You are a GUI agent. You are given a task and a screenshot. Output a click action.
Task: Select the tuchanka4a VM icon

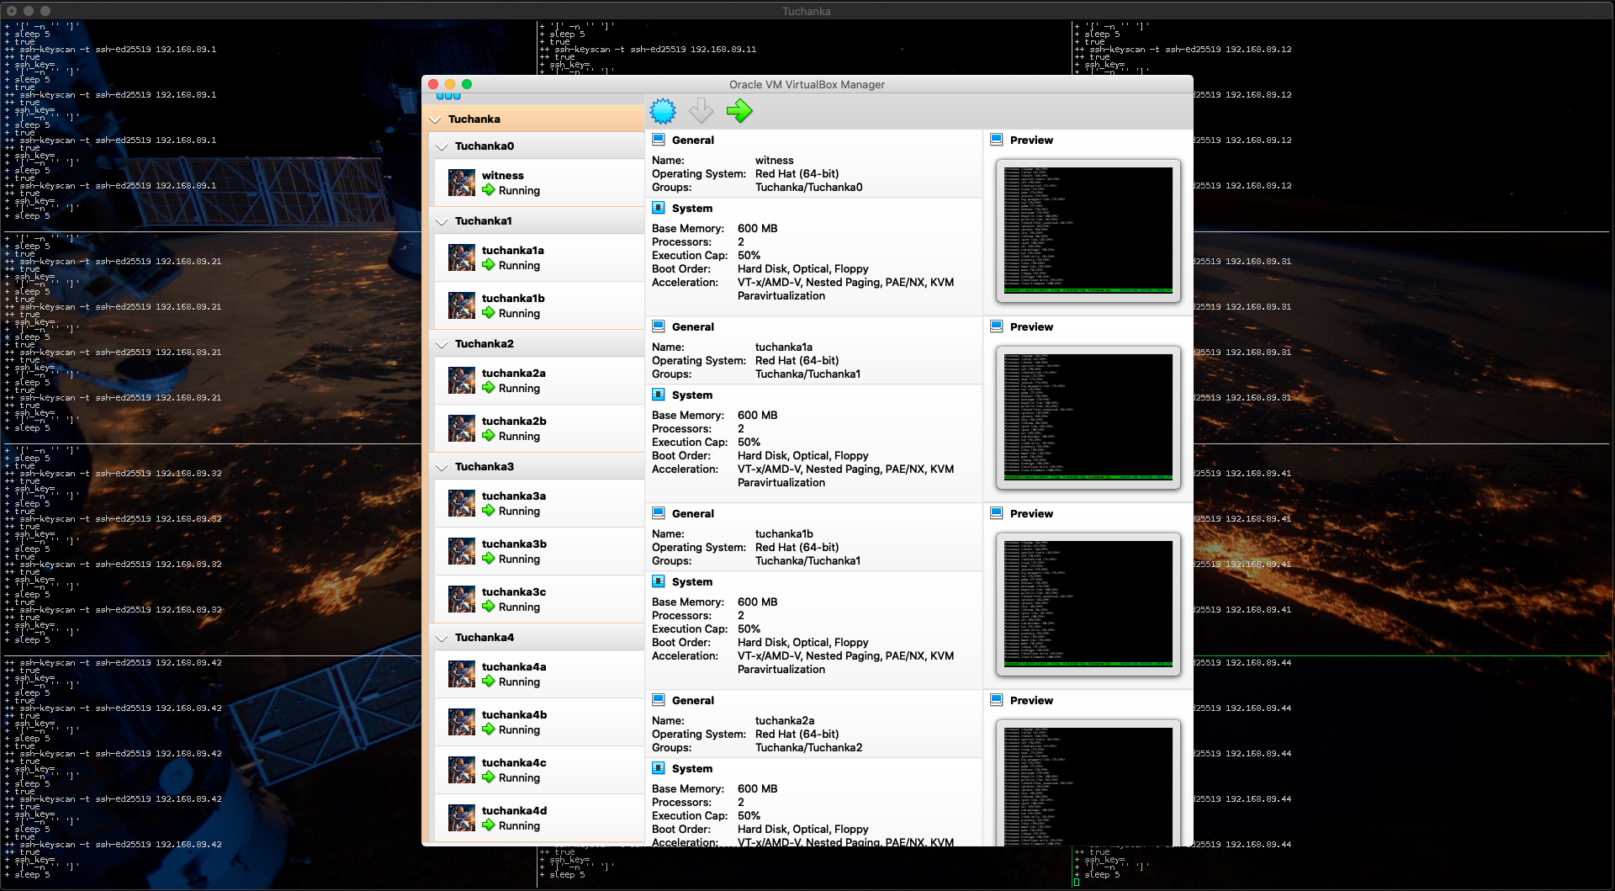coord(462,674)
